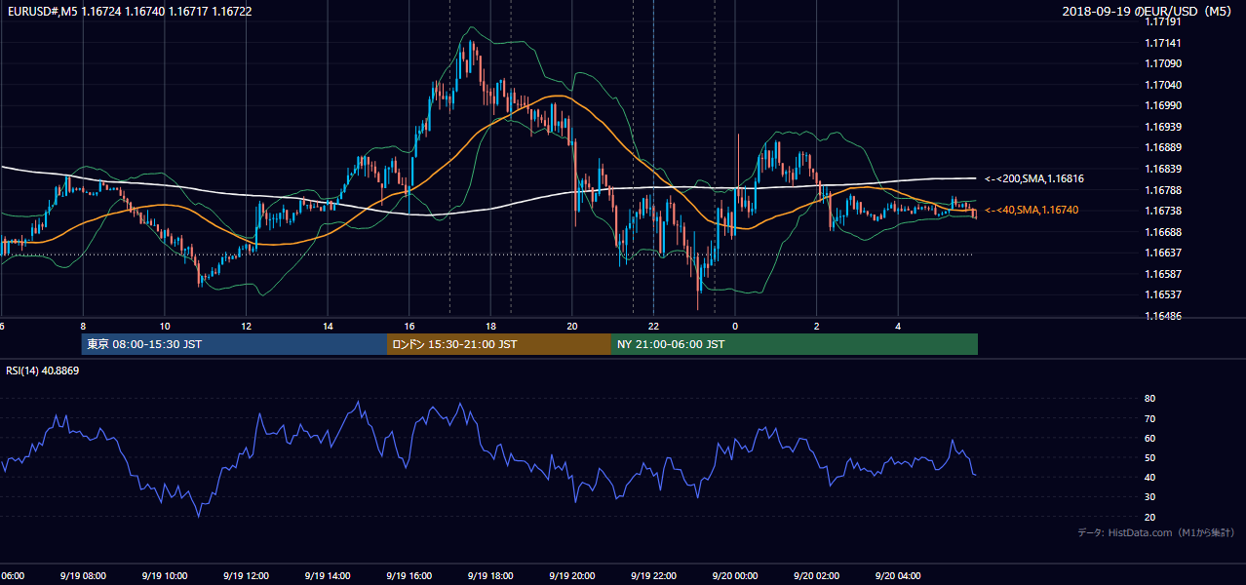
Task: Click the 9/20 04:00 time label
Action: tap(899, 576)
